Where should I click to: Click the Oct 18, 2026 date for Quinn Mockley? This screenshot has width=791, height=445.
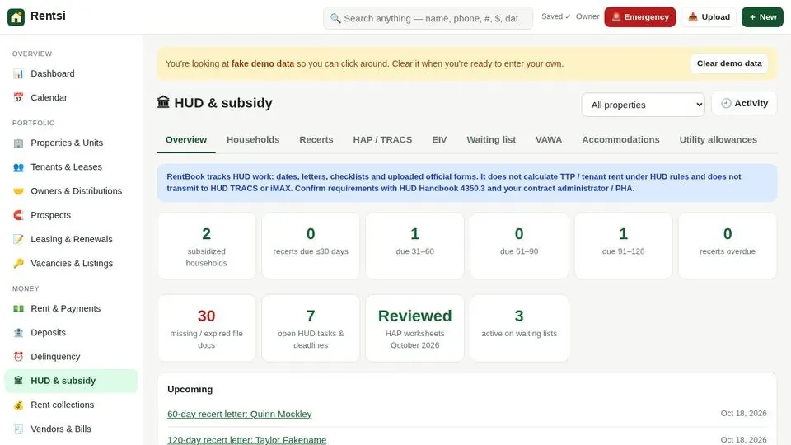point(743,413)
